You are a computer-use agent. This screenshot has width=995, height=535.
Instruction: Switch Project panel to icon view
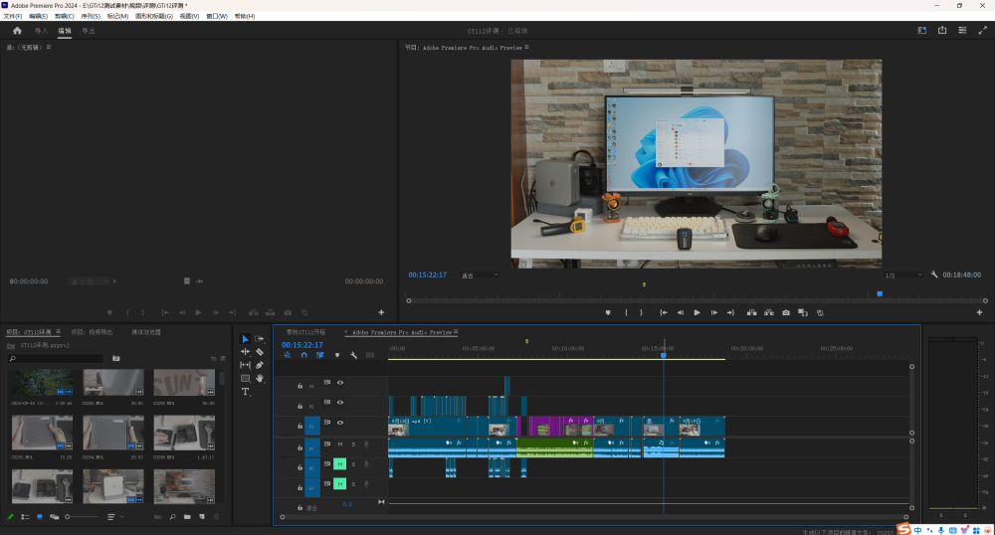coord(40,517)
